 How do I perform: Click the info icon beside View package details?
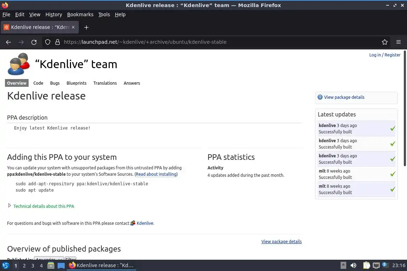[x=320, y=97]
